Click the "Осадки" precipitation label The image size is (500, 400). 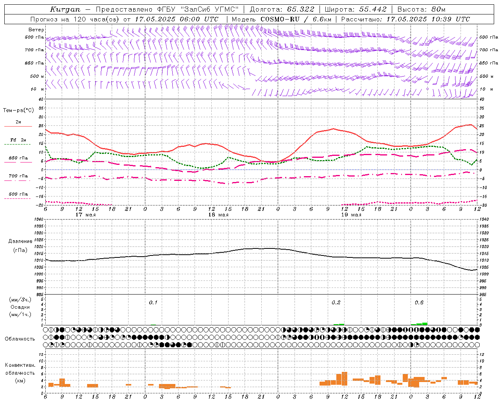(20, 307)
